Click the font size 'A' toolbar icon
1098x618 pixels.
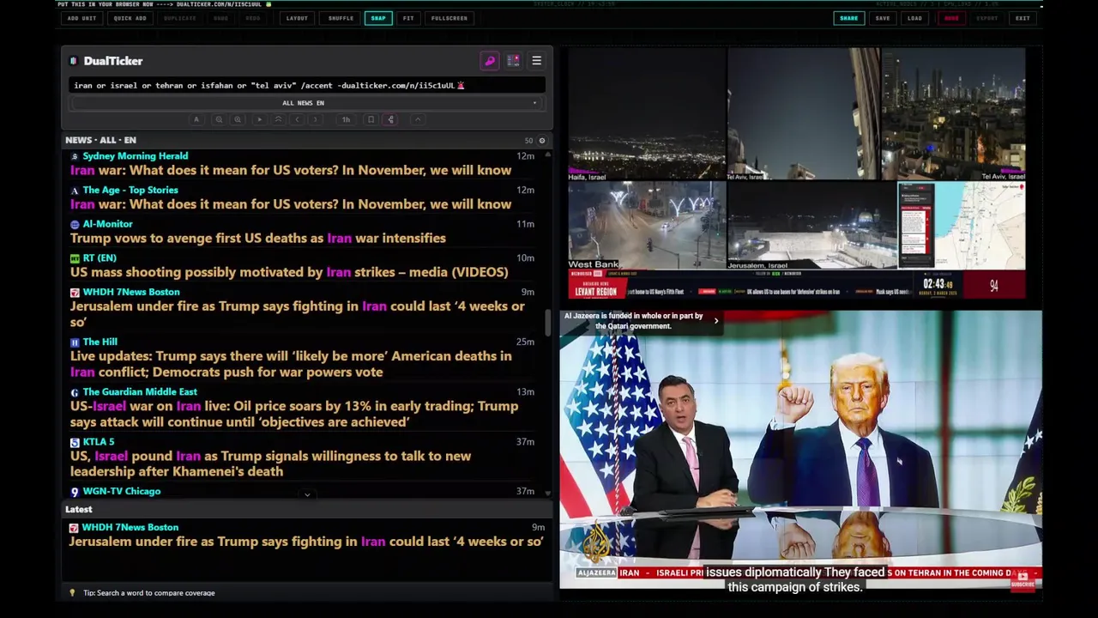click(196, 119)
